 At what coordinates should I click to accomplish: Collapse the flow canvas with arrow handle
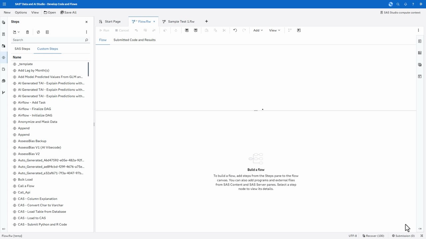pyautogui.click(x=263, y=109)
